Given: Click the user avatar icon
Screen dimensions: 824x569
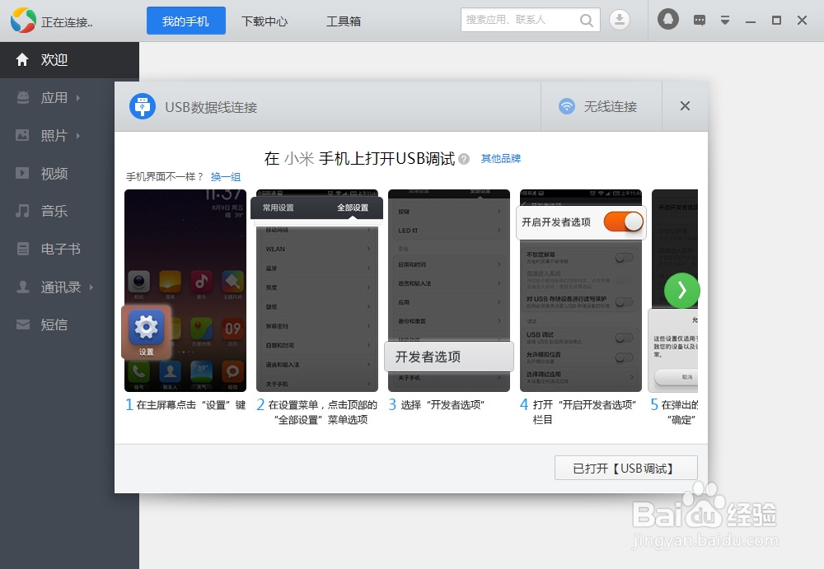Looking at the screenshot, I should click(668, 20).
